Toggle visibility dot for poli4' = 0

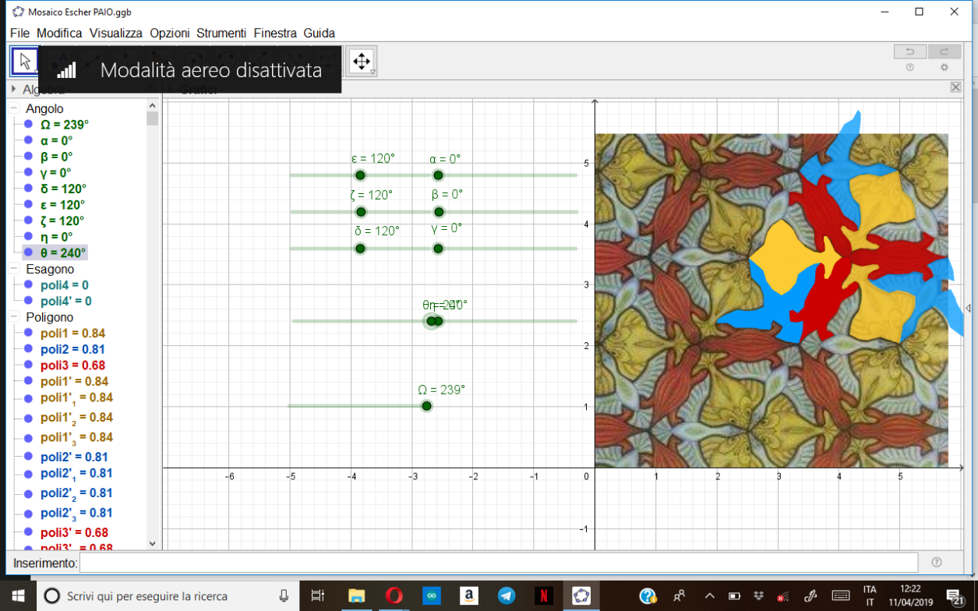[x=28, y=301]
